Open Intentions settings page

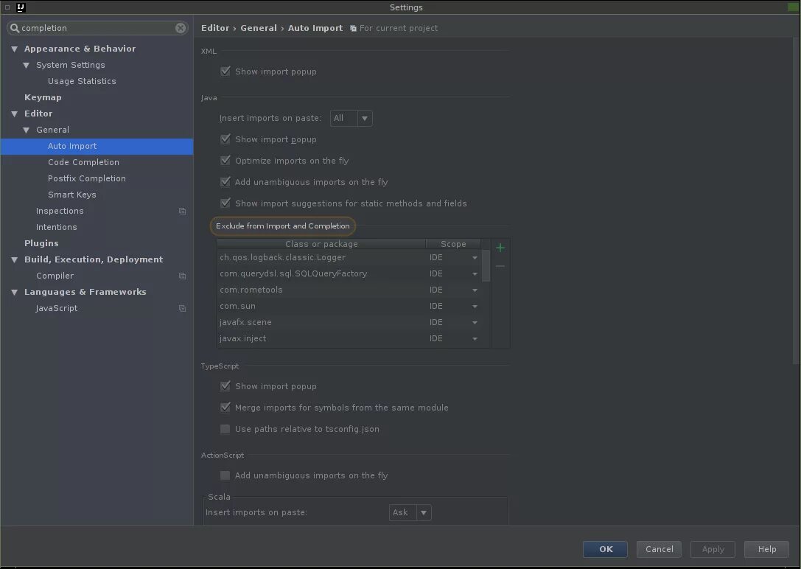click(56, 227)
